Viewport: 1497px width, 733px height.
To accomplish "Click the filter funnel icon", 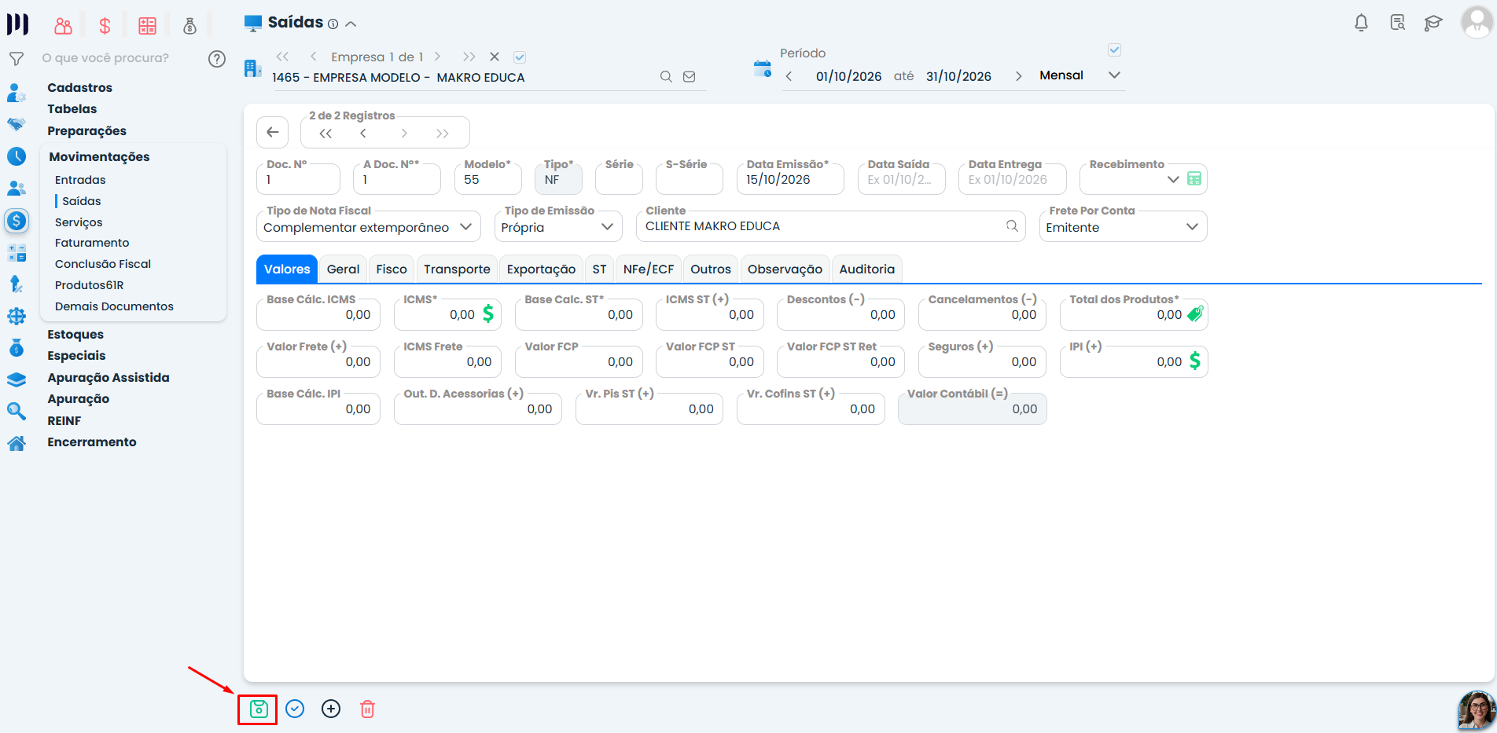I will point(16,59).
